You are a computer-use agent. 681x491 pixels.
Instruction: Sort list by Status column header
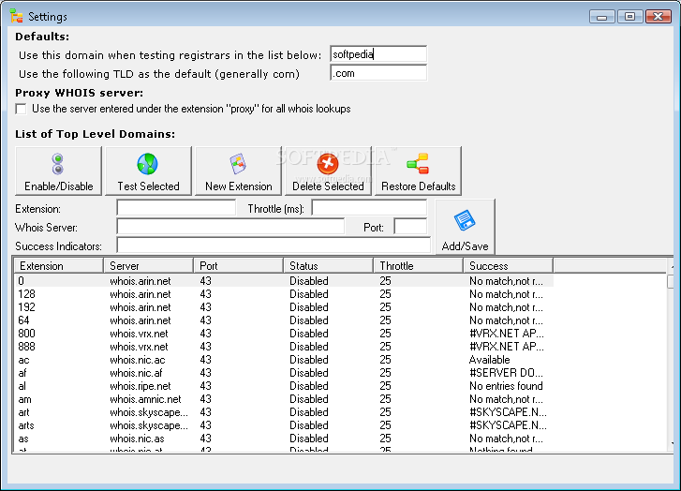[x=329, y=265]
